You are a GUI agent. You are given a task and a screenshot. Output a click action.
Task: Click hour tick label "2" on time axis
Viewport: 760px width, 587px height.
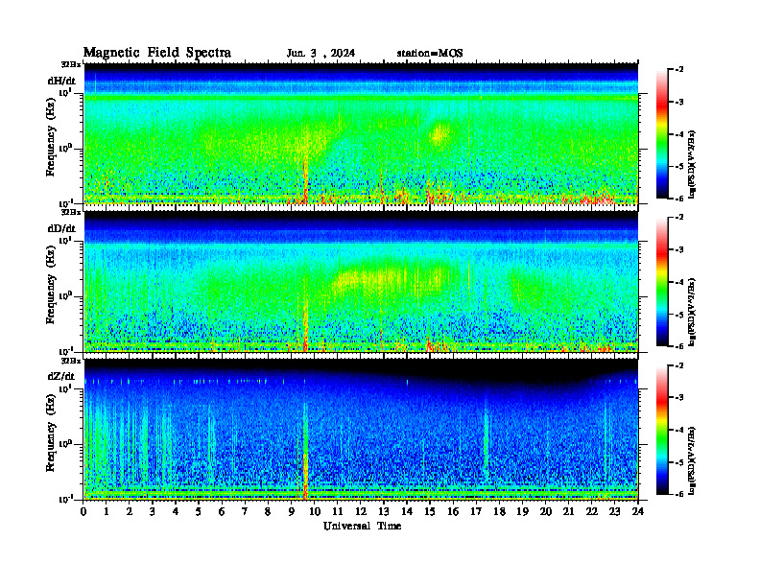coord(130,511)
